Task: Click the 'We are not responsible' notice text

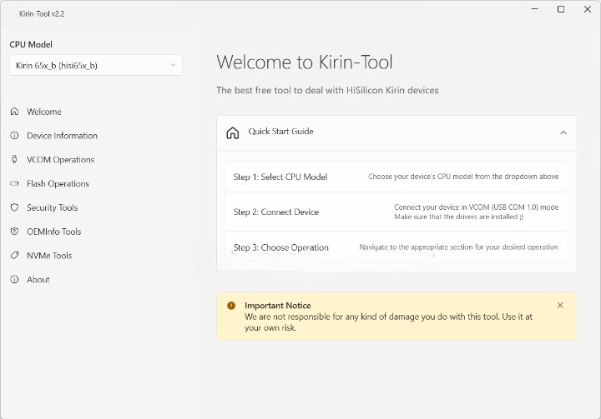Action: (x=388, y=322)
